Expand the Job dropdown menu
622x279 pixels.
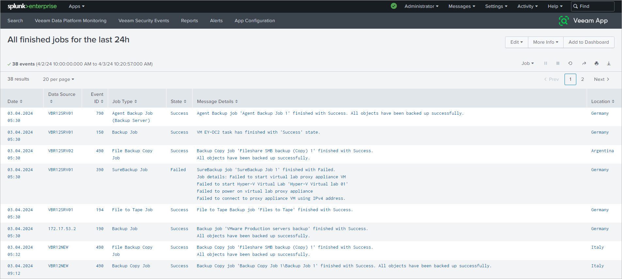tap(527, 63)
